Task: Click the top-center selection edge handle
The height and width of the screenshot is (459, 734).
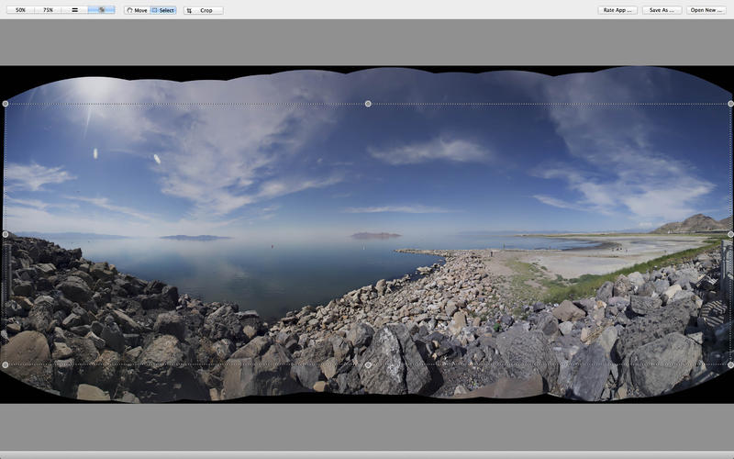Action: pyautogui.click(x=368, y=104)
